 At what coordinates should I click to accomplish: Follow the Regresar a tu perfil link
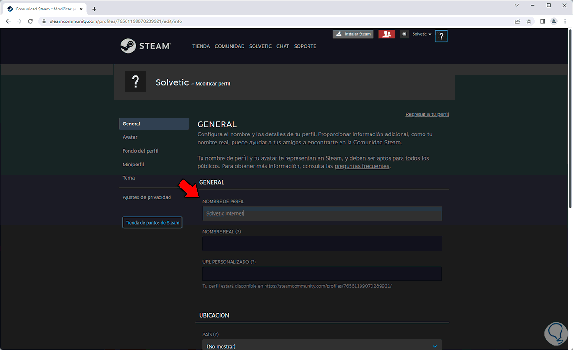[x=427, y=114]
